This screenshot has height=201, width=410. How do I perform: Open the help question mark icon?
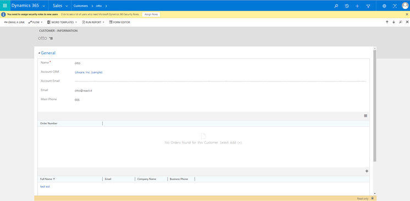[x=395, y=5]
